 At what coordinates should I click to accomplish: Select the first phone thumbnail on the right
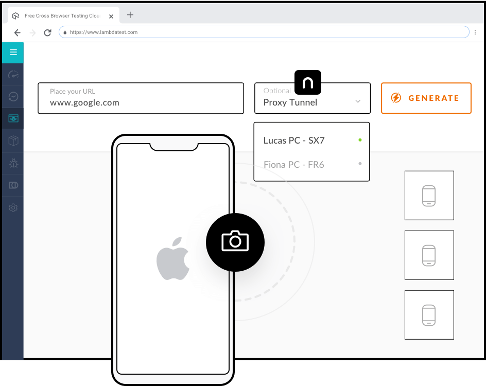click(429, 195)
